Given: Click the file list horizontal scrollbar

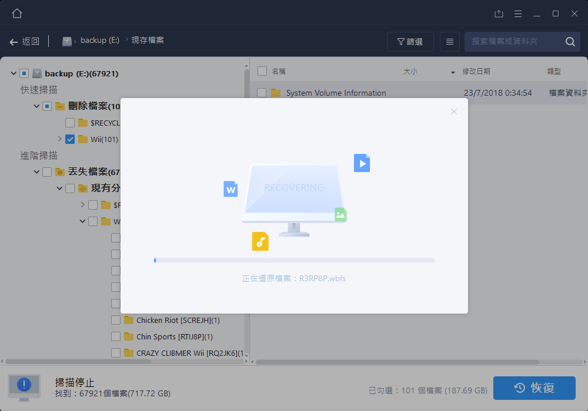Looking at the screenshot, I should pyautogui.click(x=397, y=362).
